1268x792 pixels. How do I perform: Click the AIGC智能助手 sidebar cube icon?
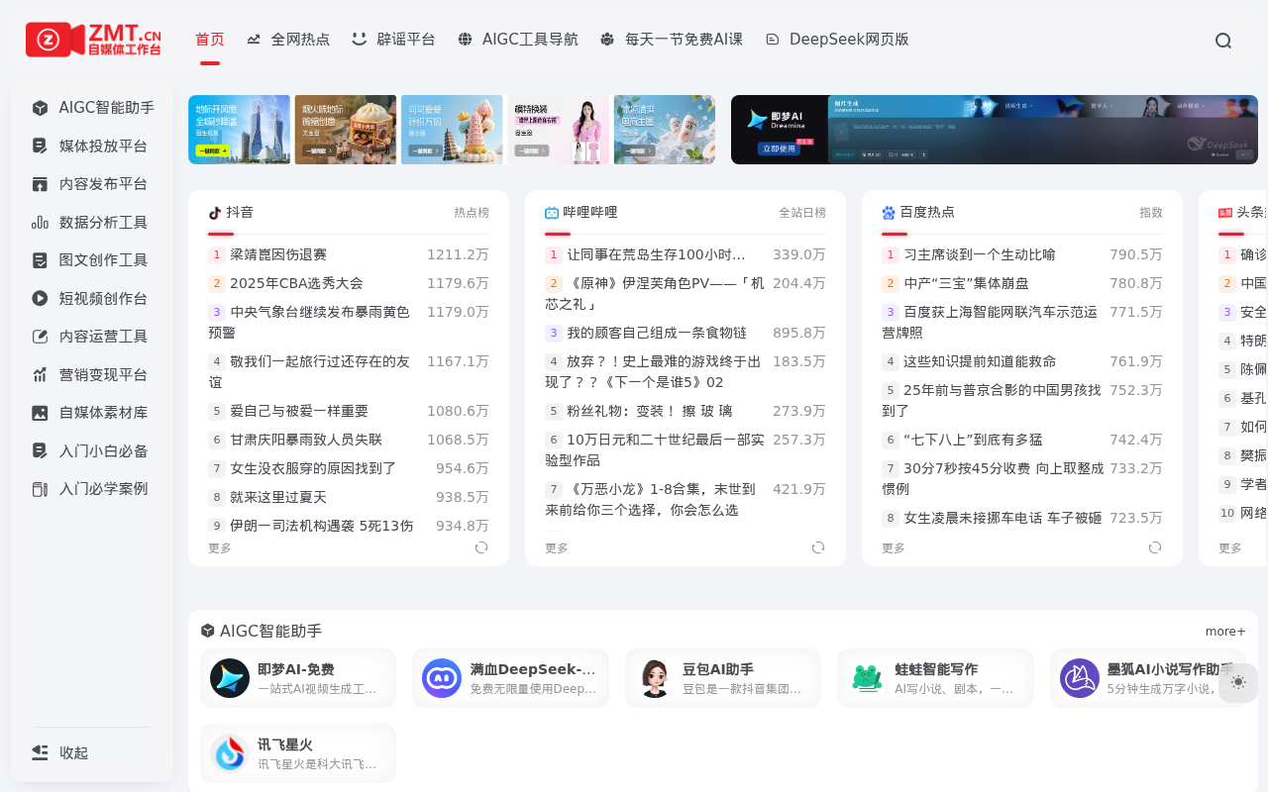40,108
